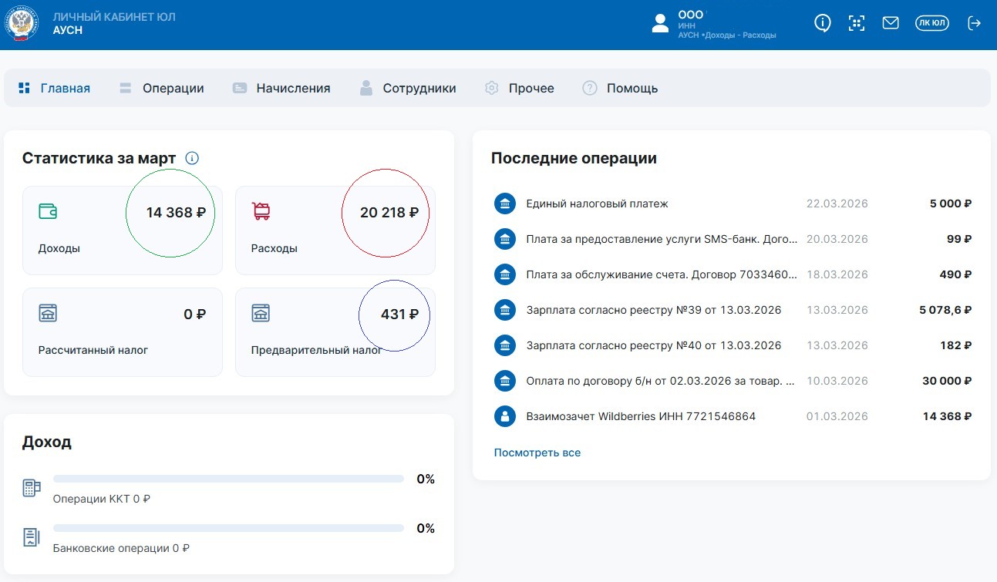This screenshot has height=582, width=997.
Task: Click the Операции icon in navigation bar
Action: tap(126, 88)
